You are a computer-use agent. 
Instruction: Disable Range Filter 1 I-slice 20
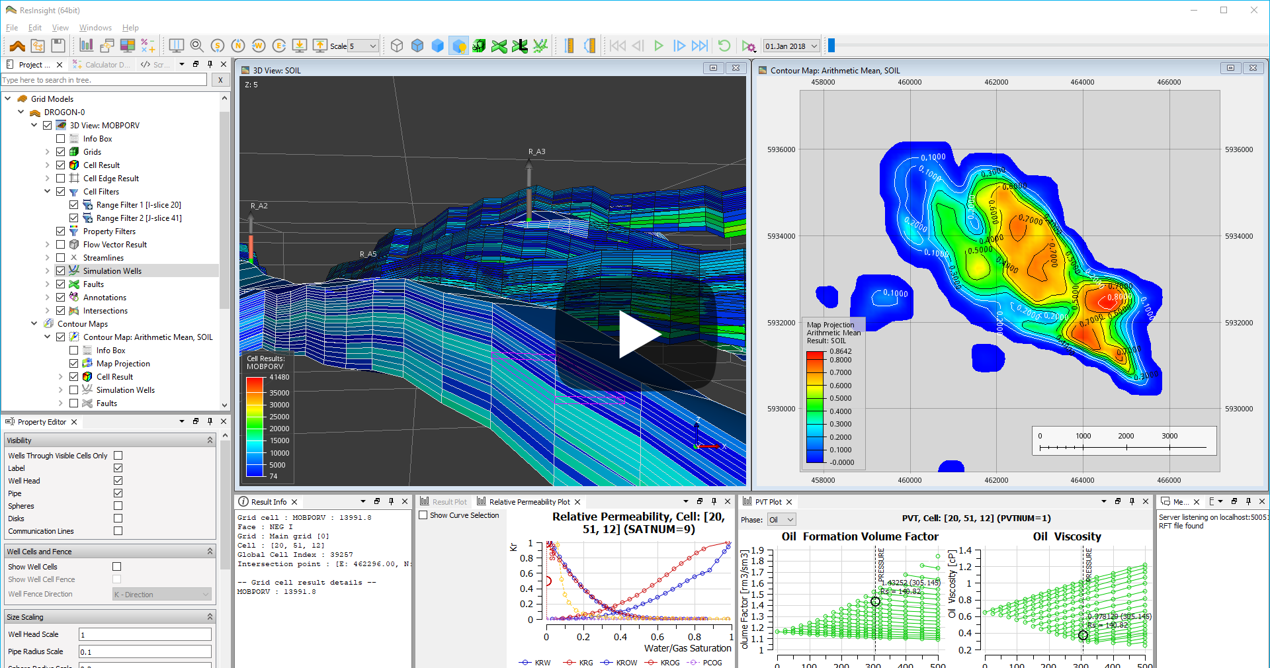pos(73,205)
